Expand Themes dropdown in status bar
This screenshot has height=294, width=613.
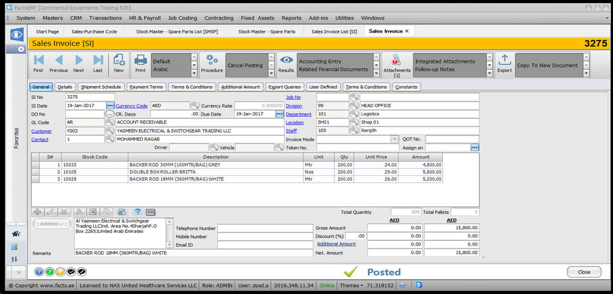(x=352, y=285)
